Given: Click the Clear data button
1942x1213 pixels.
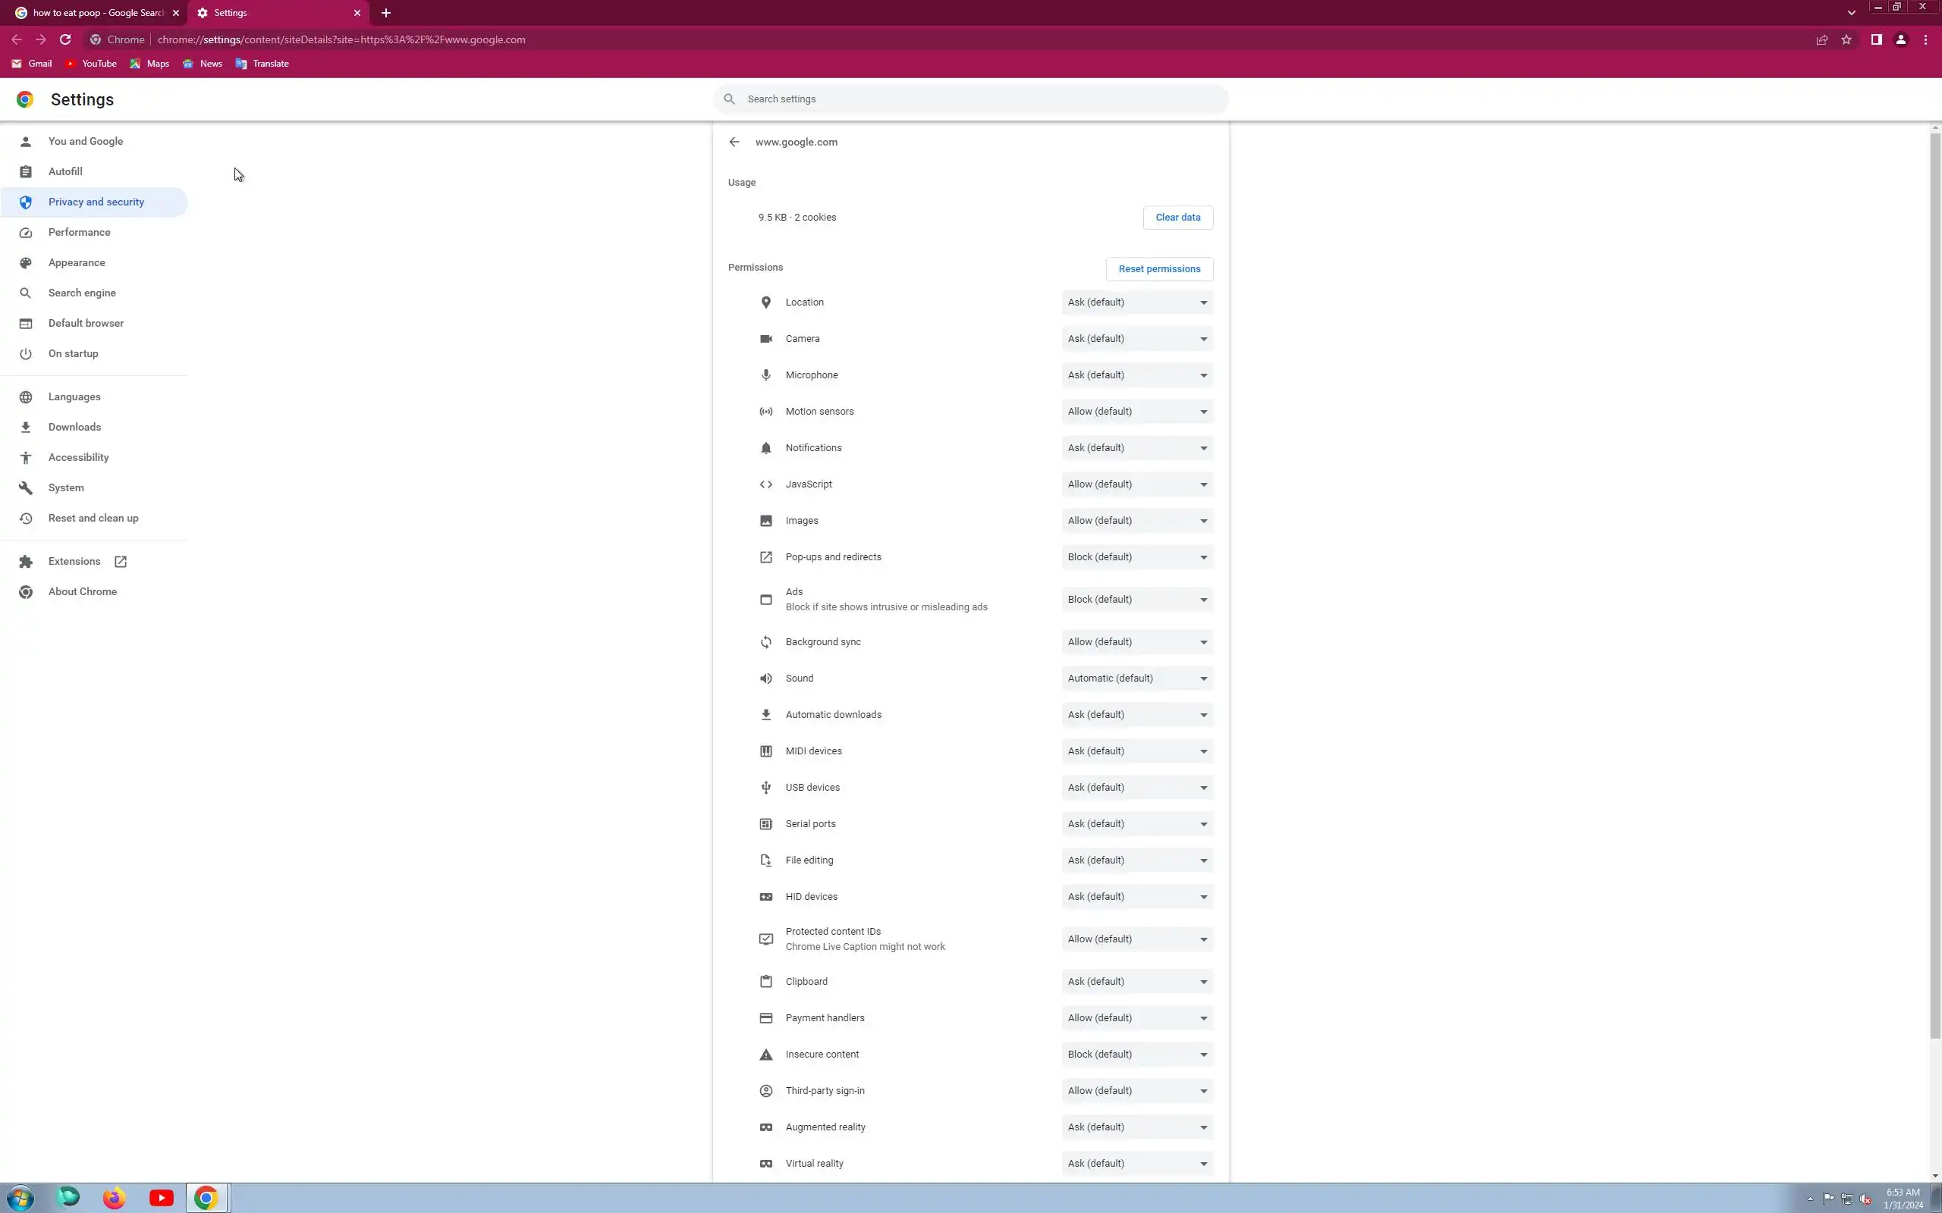Looking at the screenshot, I should coord(1177,218).
